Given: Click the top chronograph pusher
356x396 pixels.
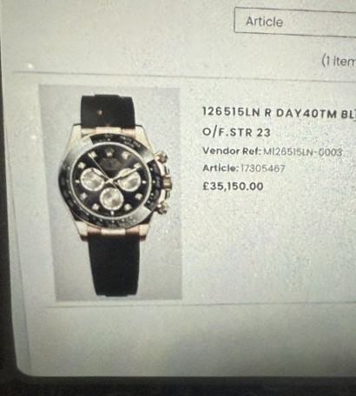Looking at the screenshot, I should (162, 157).
